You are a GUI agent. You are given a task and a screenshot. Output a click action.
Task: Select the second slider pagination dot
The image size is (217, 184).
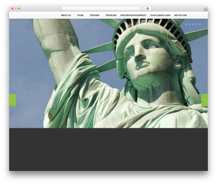point(189,24)
